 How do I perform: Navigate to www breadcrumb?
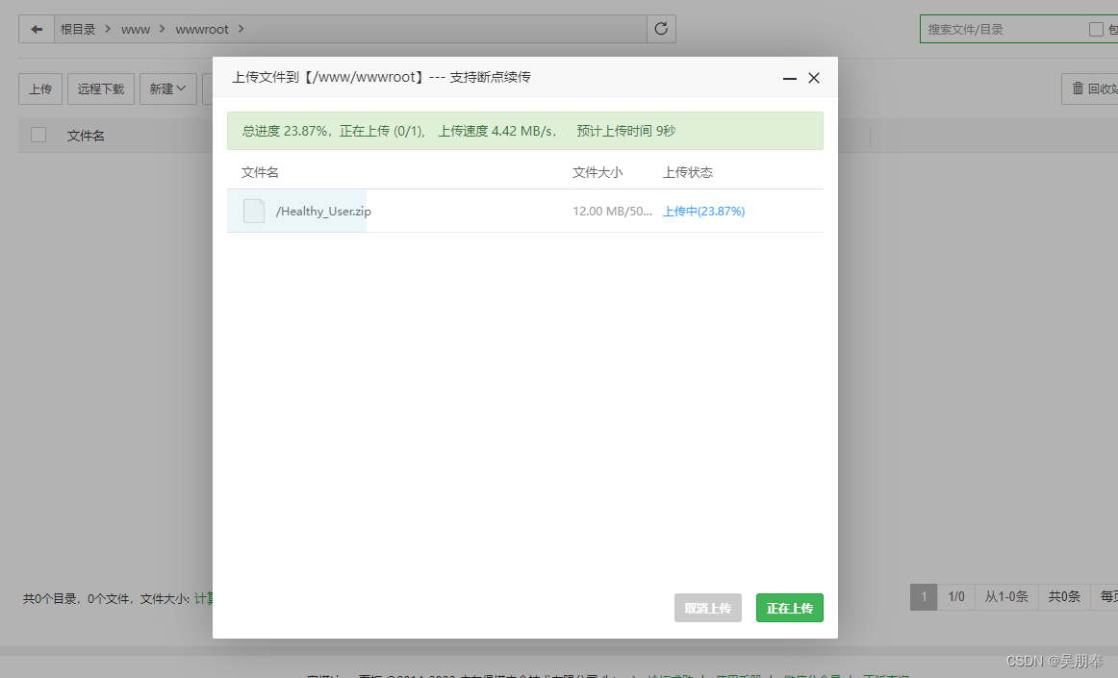point(136,29)
